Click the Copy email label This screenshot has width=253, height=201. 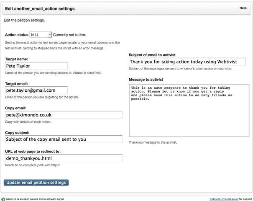point(16,108)
